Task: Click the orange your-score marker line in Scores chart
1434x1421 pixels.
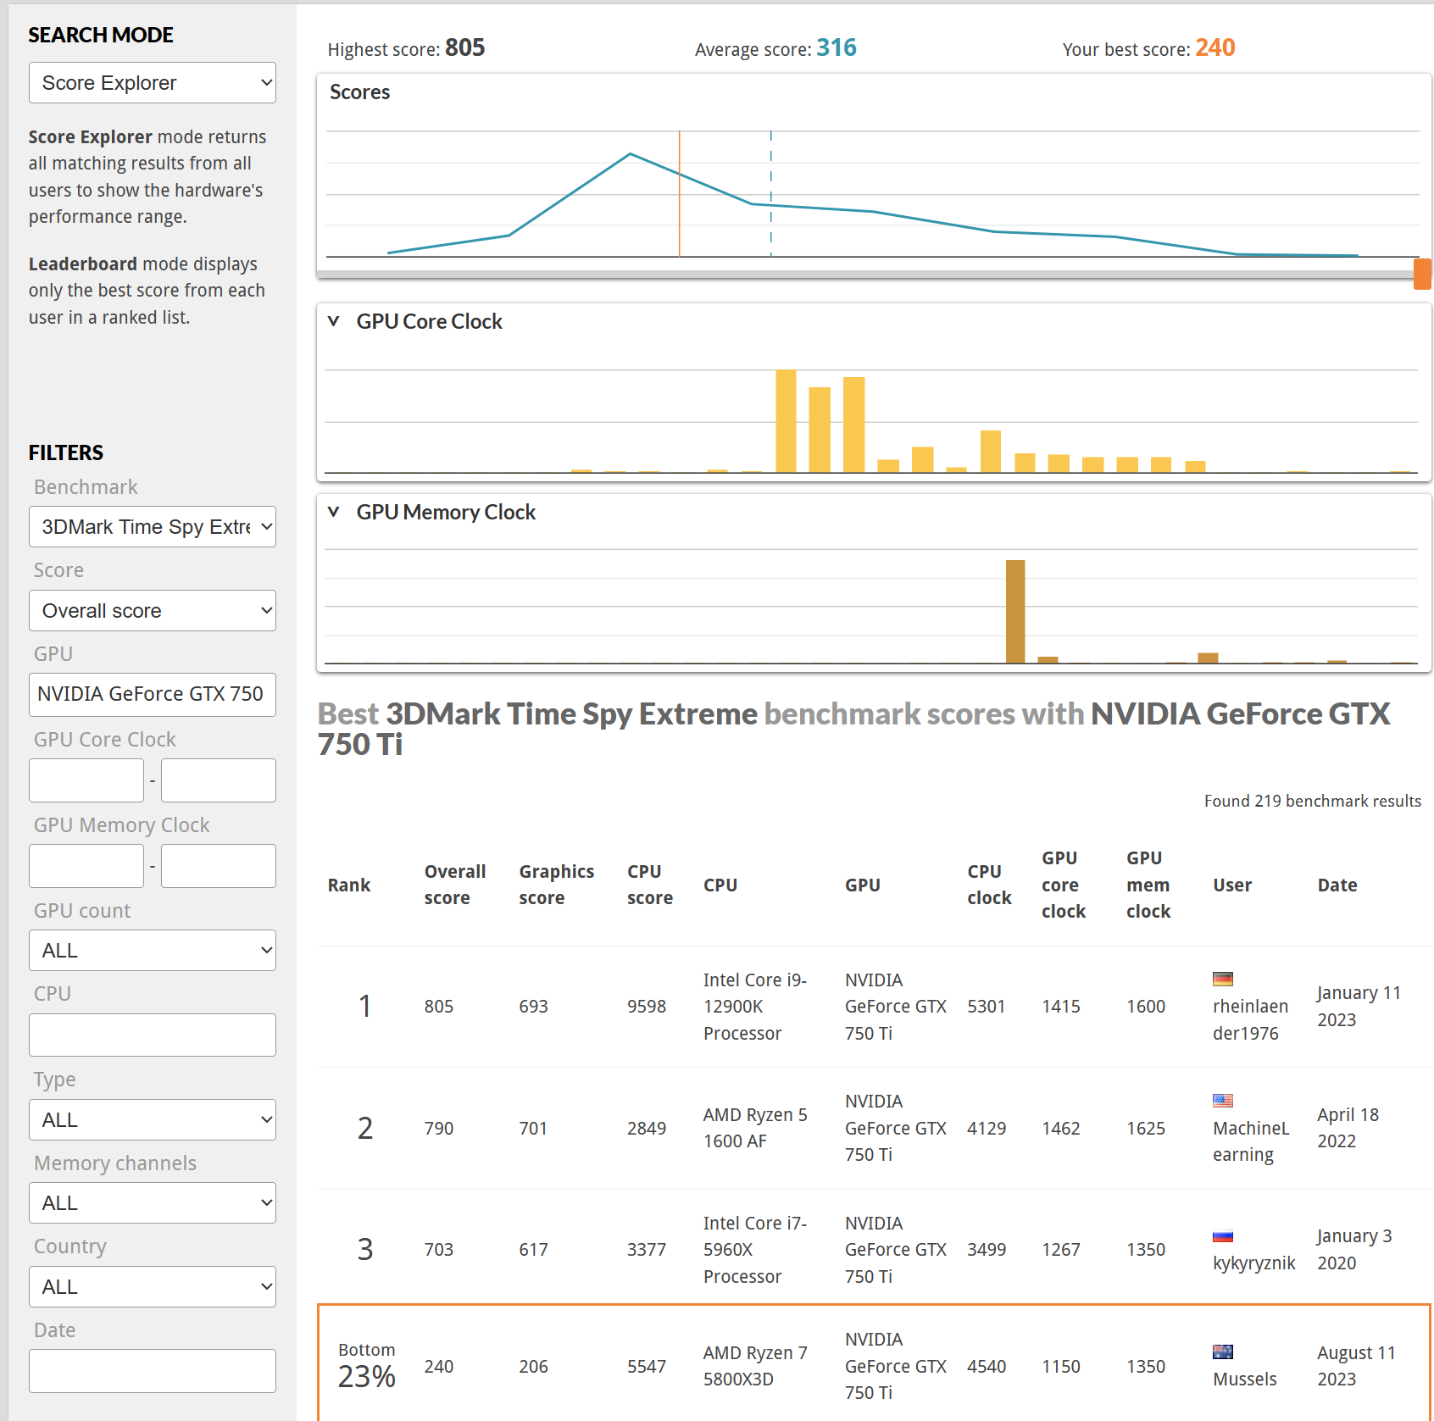Action: (x=680, y=193)
